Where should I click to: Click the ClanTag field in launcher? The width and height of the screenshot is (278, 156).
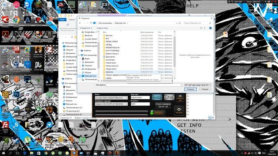[x=140, y=104]
